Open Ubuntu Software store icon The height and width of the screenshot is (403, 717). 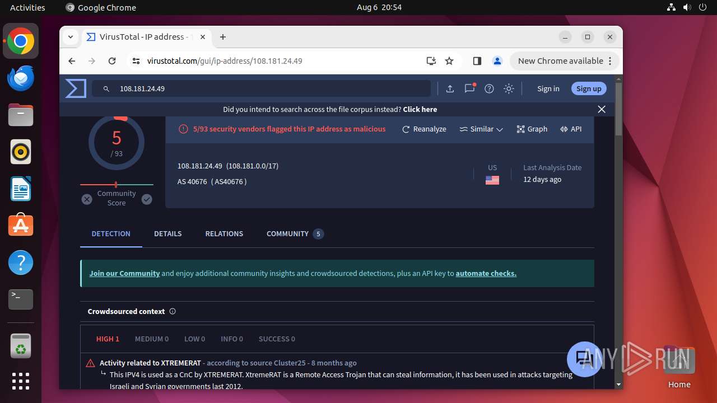(21, 226)
